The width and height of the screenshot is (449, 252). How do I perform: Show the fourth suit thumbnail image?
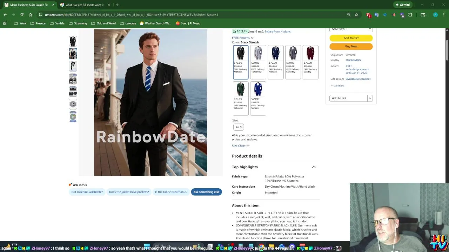tap(73, 79)
